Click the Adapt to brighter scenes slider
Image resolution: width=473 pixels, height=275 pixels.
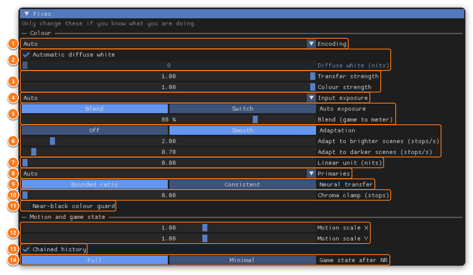[169, 141]
